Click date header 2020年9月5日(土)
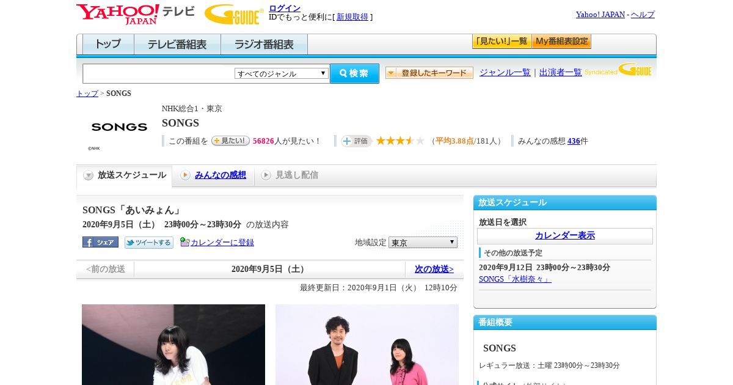Screen dimensions: 733x385 [269, 269]
